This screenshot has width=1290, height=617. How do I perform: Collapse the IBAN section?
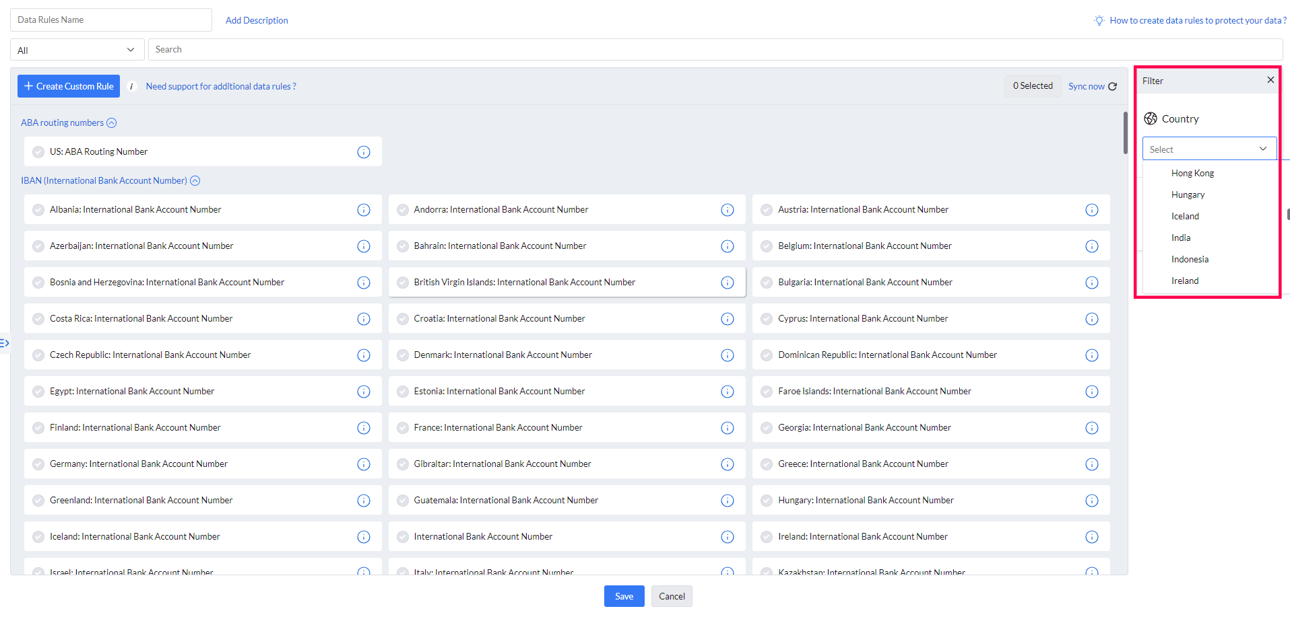click(195, 180)
